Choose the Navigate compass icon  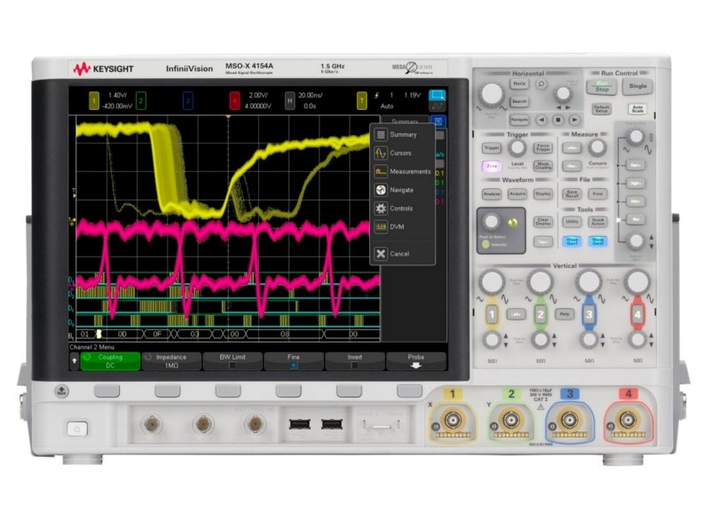[x=381, y=190]
